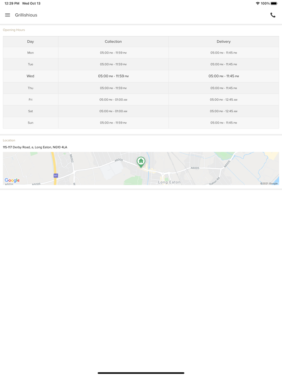Open the hamburger menu
The width and height of the screenshot is (282, 376).
click(8, 15)
